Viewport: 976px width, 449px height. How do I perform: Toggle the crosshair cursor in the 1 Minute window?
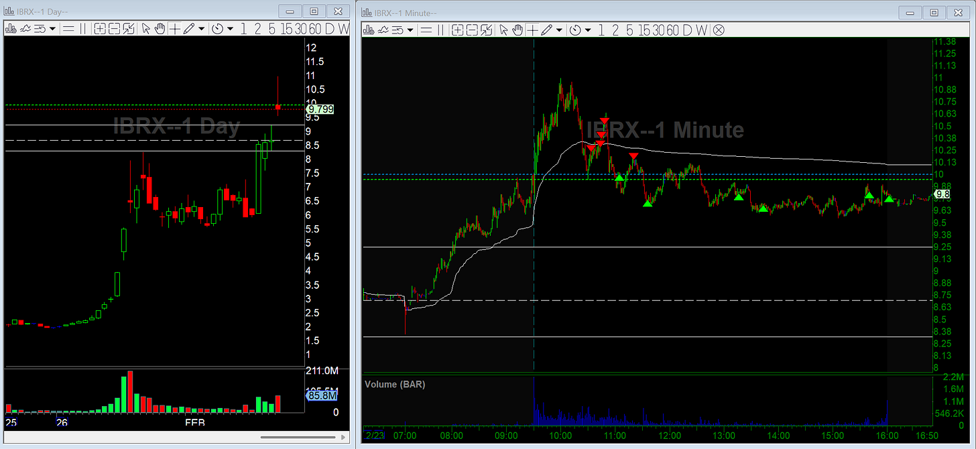tap(532, 30)
